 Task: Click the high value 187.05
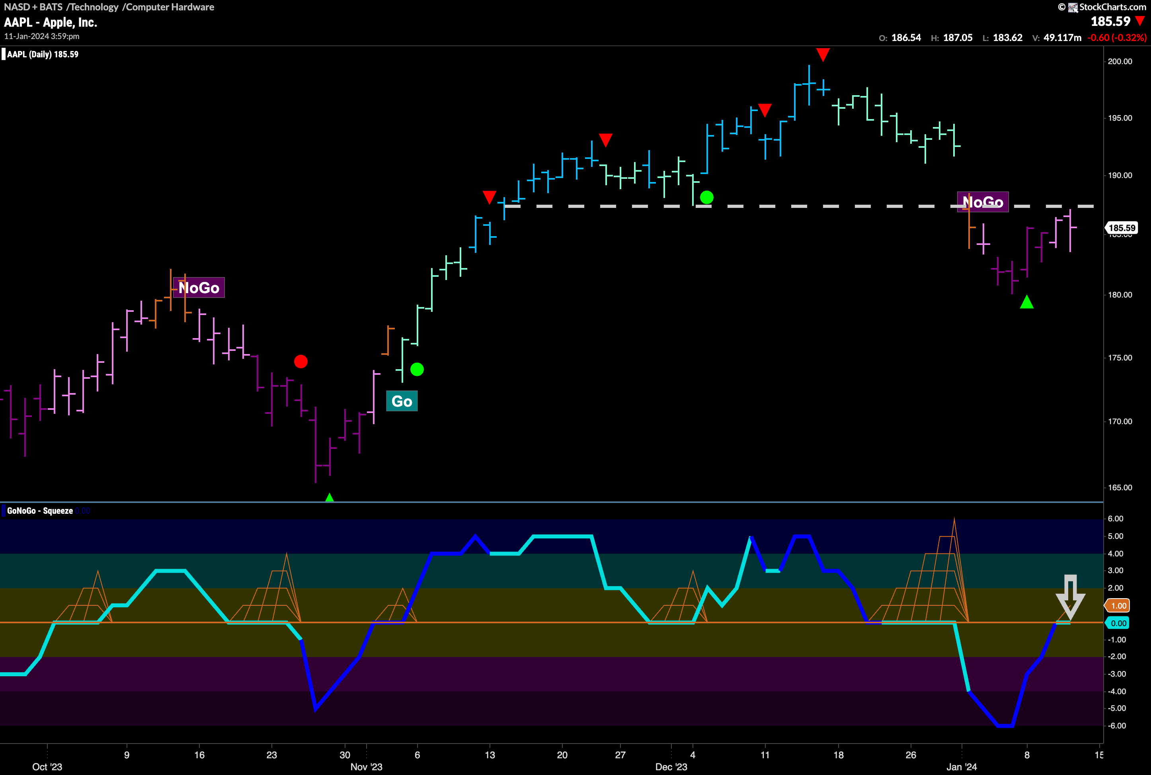coord(958,37)
